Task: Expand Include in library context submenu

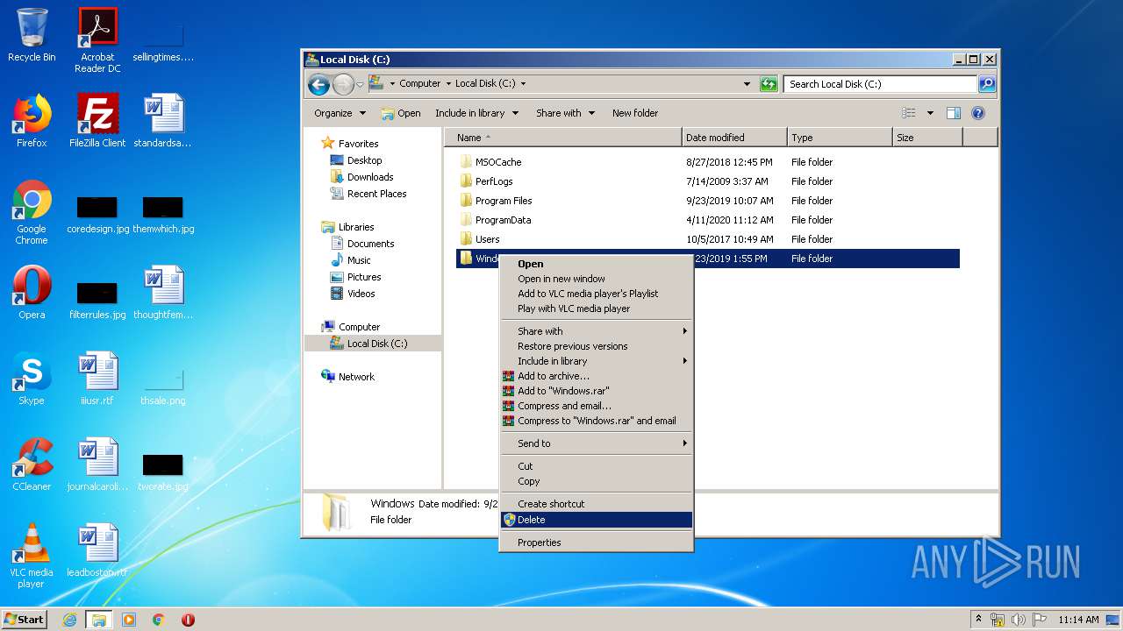Action: point(597,361)
